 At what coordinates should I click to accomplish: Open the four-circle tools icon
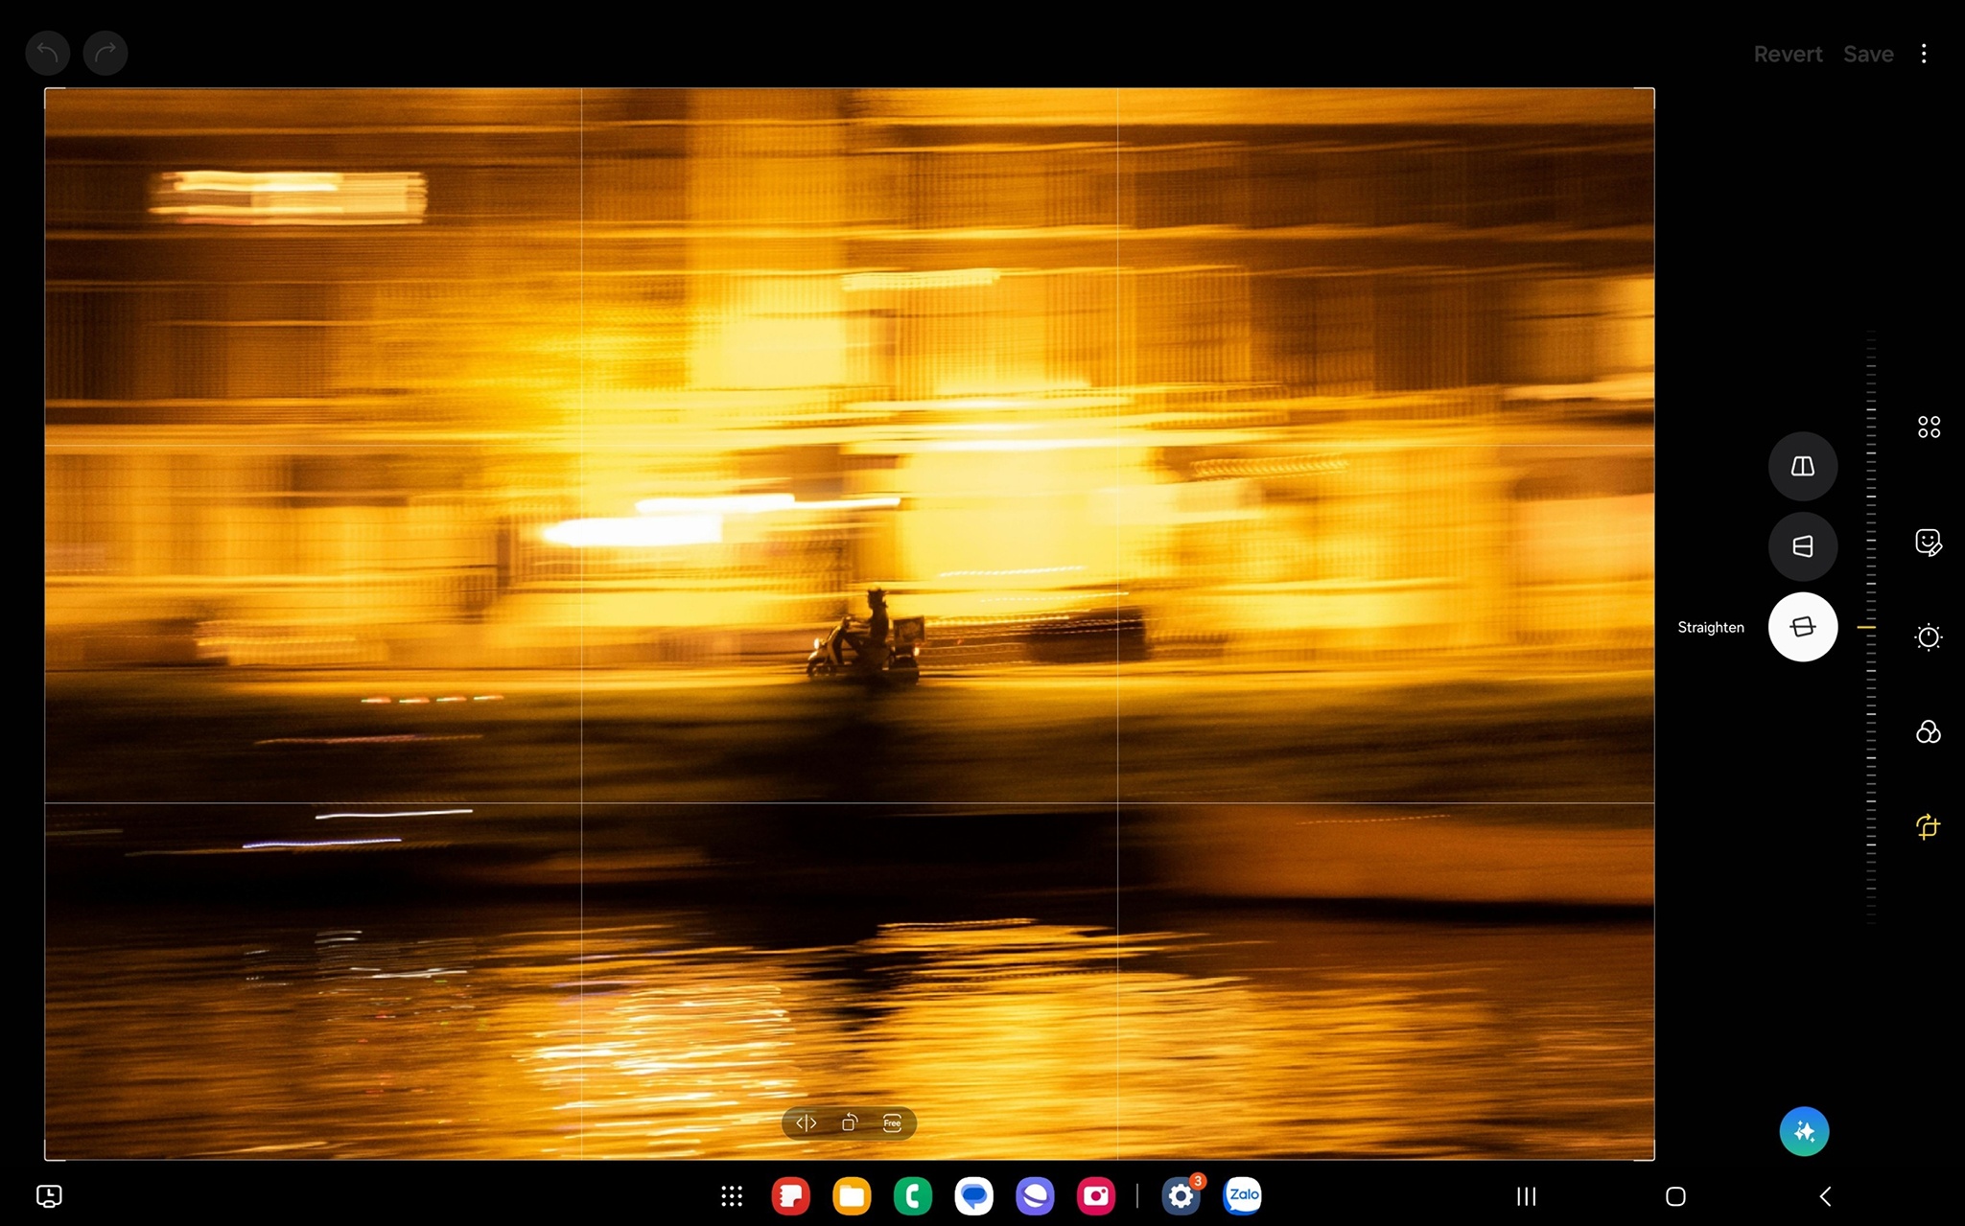(1928, 427)
